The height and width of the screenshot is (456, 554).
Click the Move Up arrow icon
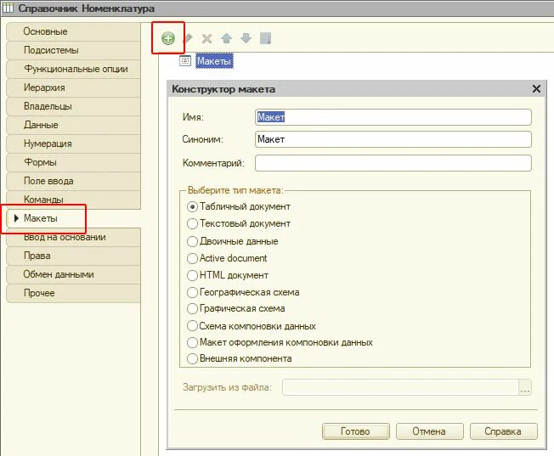[x=227, y=38]
